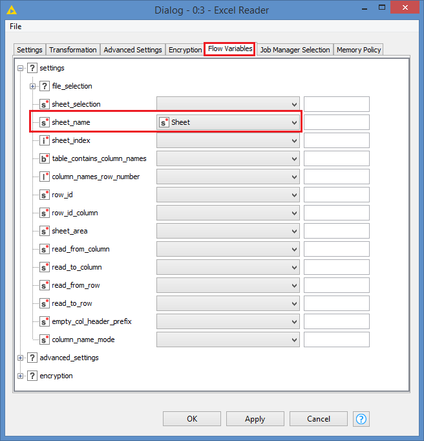Click the sheet_selection new variable name field
Image resolution: width=424 pixels, height=441 pixels.
[x=337, y=104]
